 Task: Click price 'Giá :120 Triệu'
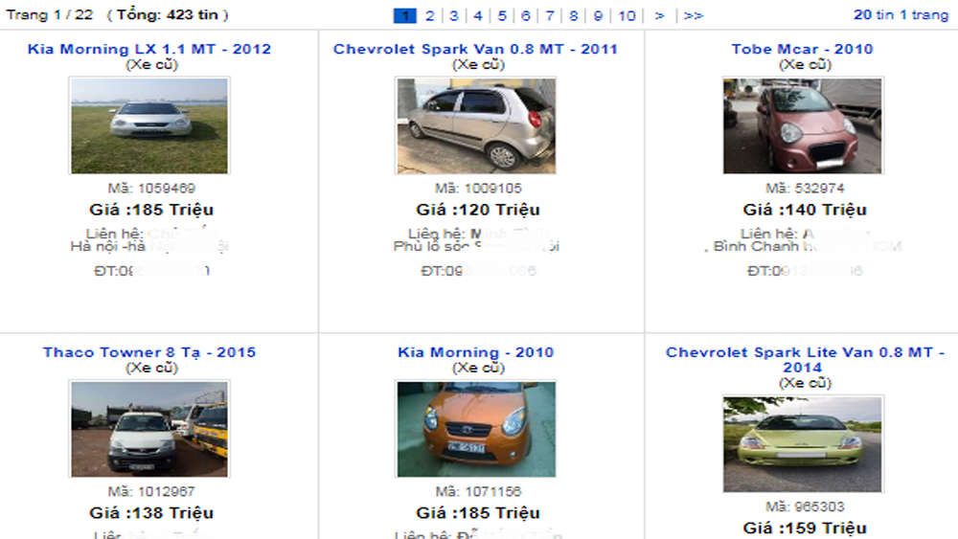[x=478, y=210]
